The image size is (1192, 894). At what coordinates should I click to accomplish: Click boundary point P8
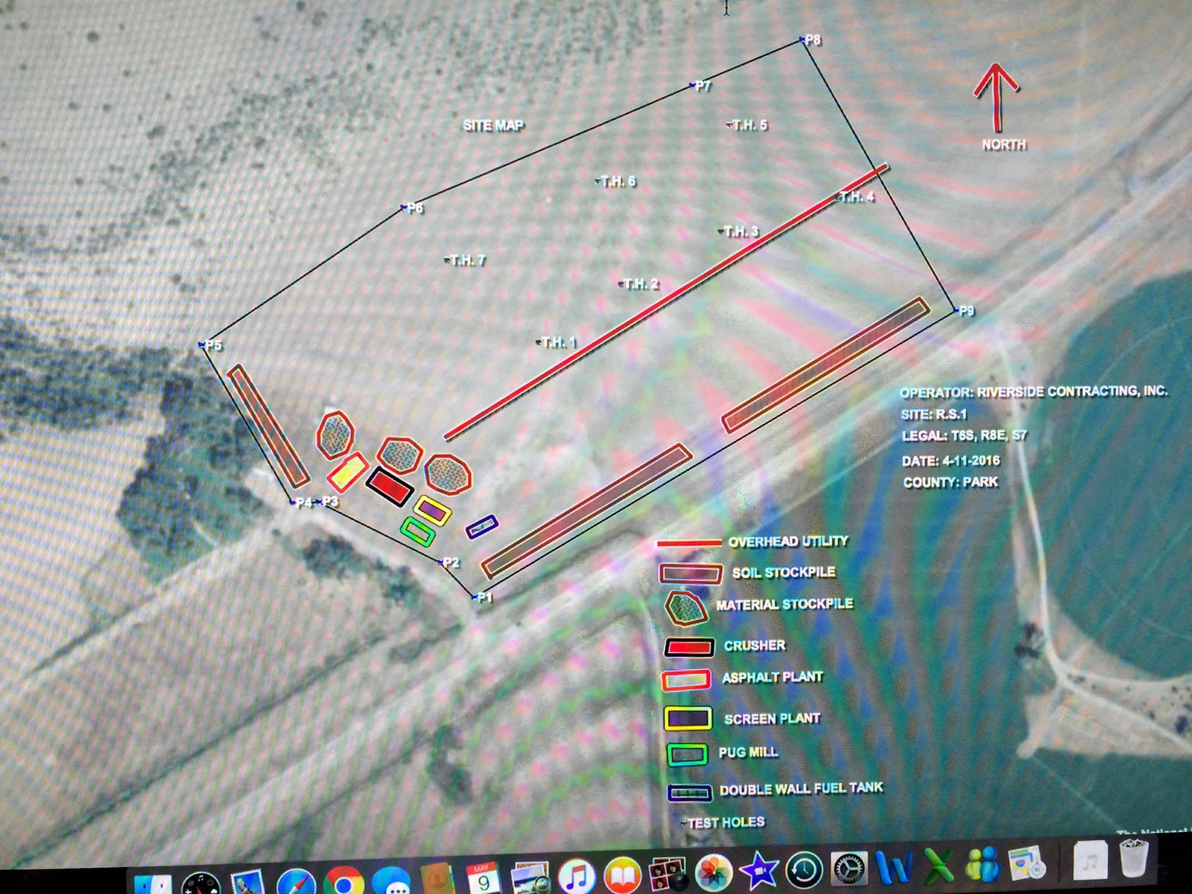point(803,40)
